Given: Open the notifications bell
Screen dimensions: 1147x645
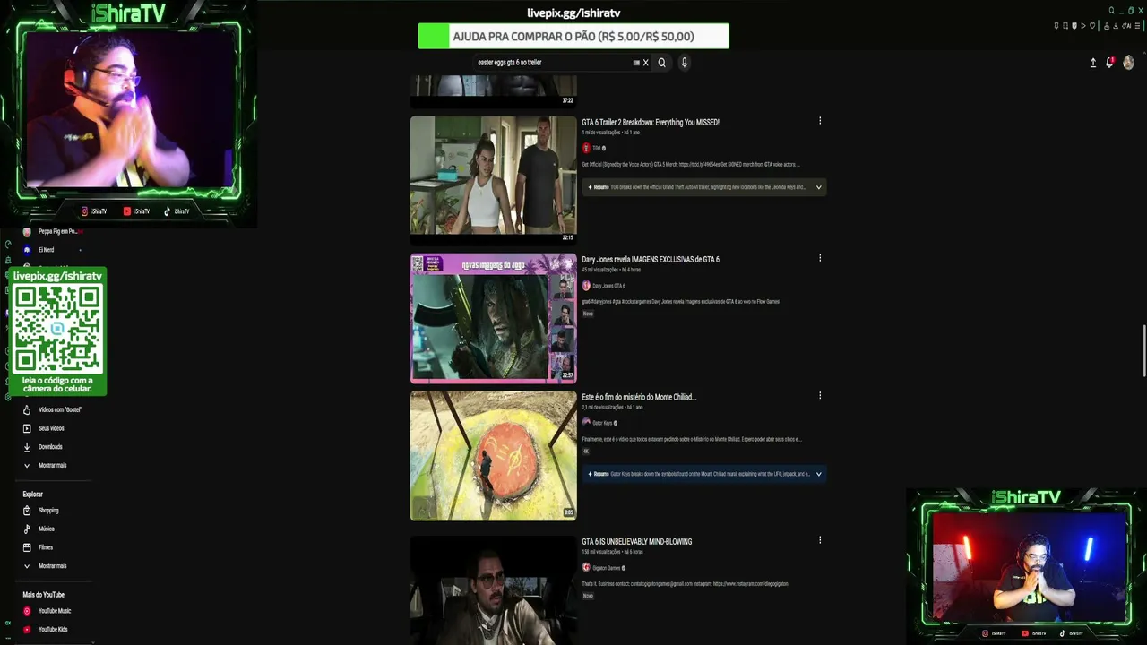Looking at the screenshot, I should tap(1109, 63).
